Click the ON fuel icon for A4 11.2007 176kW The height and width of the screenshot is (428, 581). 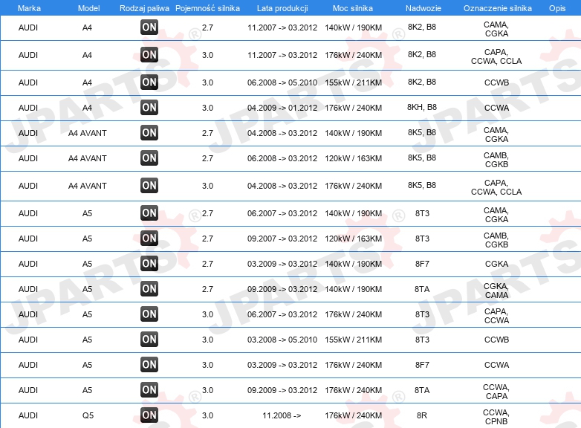click(149, 55)
